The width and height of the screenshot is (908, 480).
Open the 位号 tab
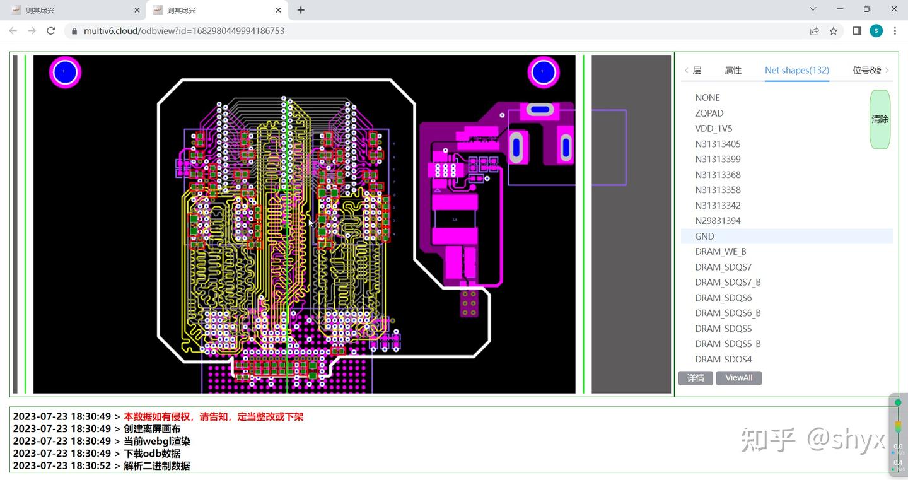(x=866, y=71)
